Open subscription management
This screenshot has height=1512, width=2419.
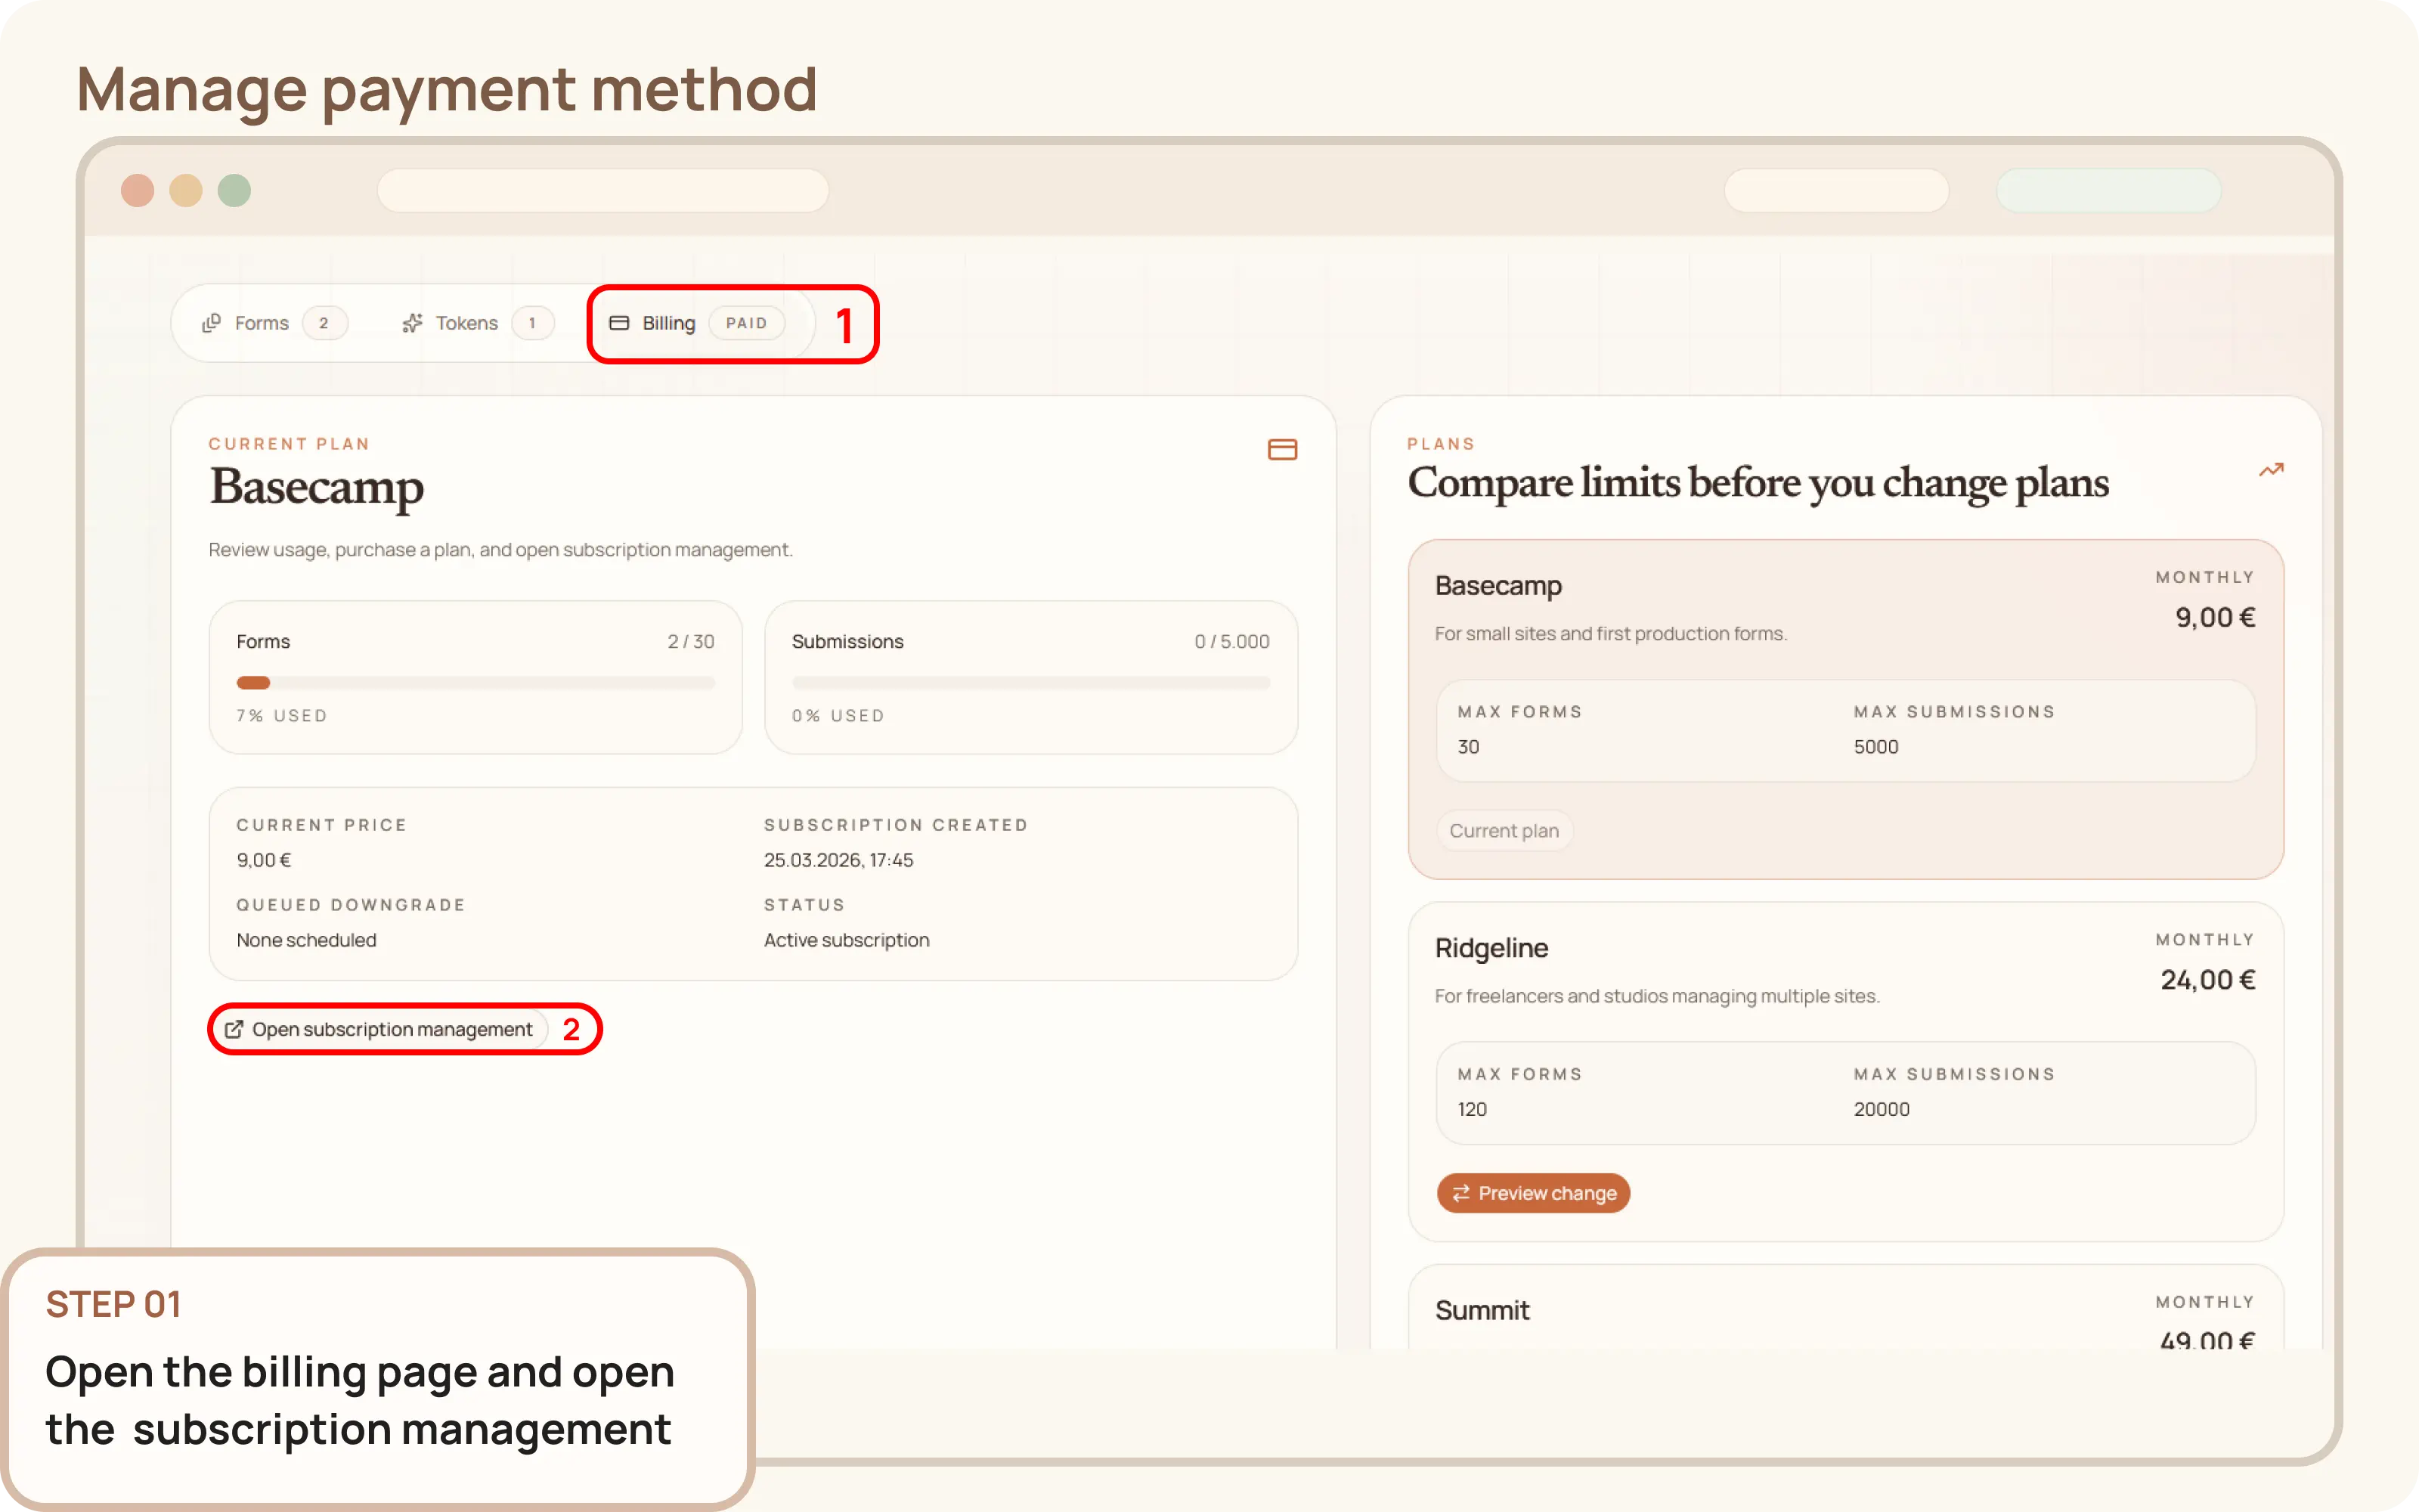coord(392,1028)
